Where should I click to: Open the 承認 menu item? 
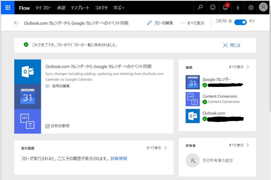coord(61,8)
